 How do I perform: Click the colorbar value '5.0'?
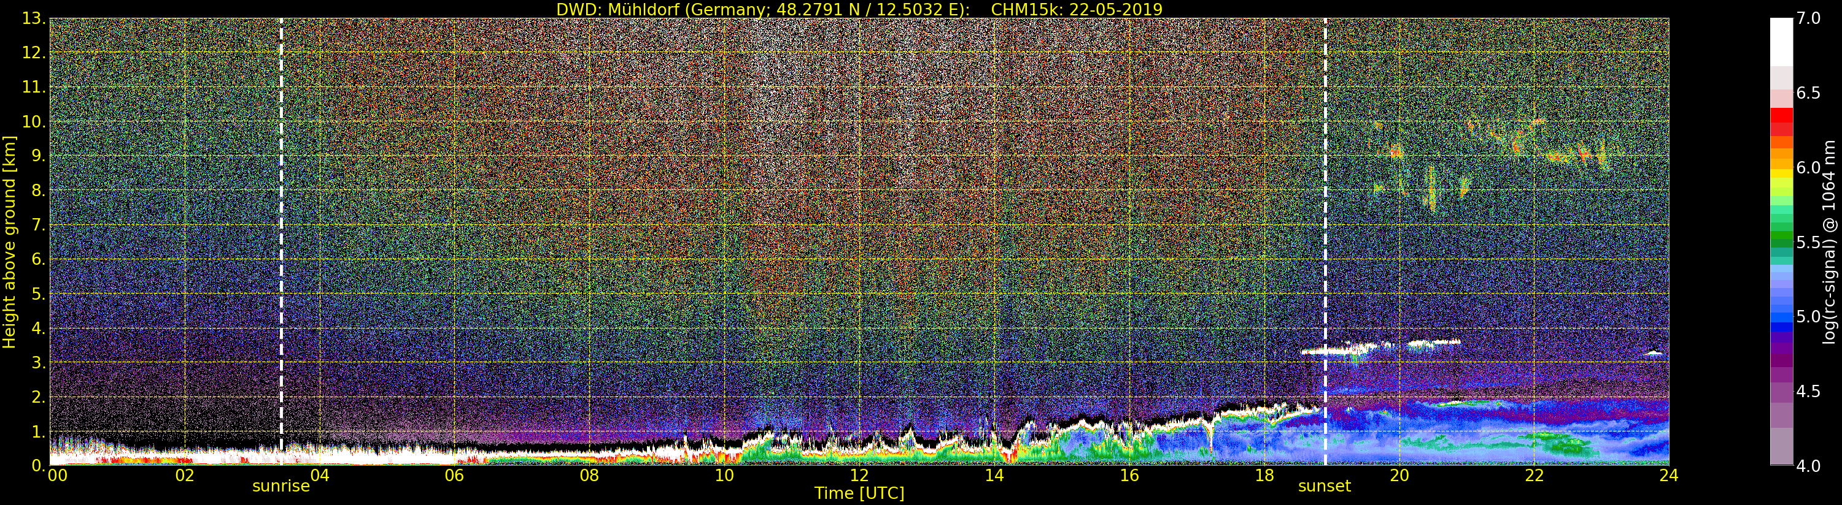[1808, 316]
